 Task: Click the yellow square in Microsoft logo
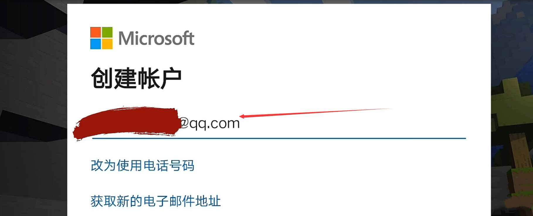tap(107, 44)
